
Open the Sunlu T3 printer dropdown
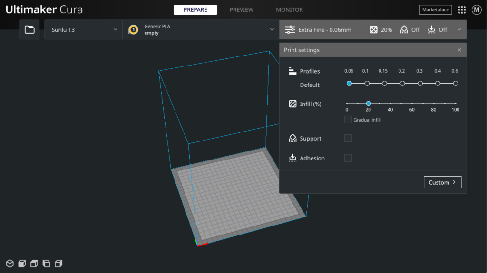(84, 30)
